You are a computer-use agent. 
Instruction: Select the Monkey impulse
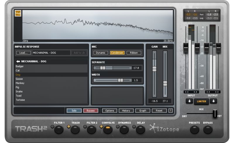click(x=51, y=83)
